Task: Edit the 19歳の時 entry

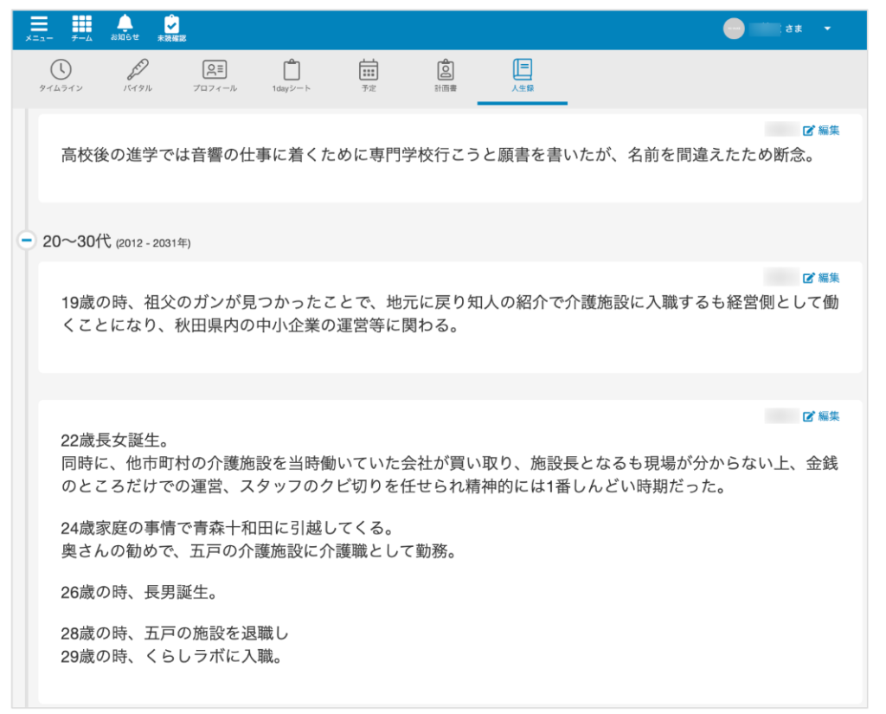Action: 821,278
